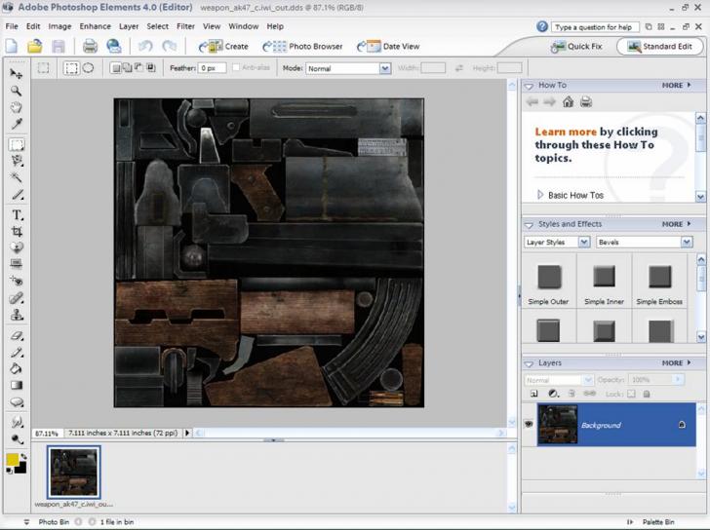Select the Elliptical Marquee option

(88, 68)
